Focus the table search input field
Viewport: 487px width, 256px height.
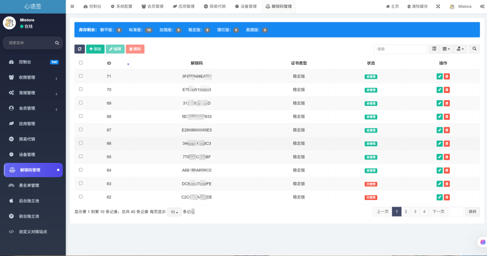point(400,49)
